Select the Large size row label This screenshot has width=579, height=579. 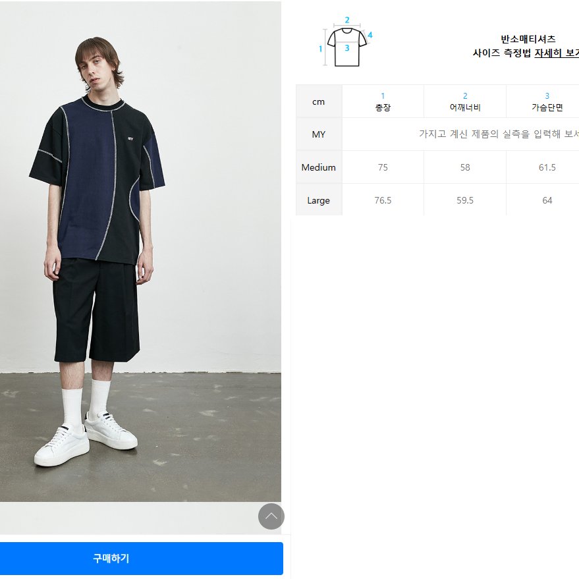pos(319,200)
